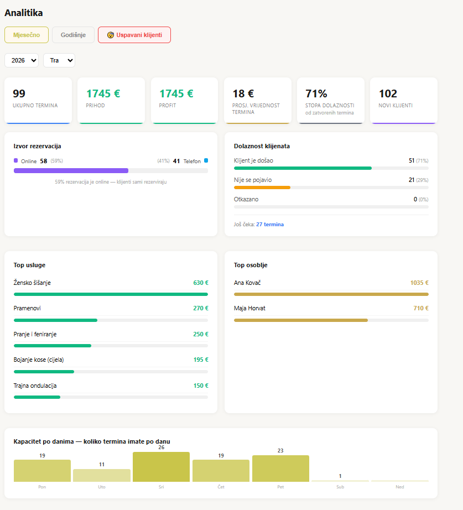
Task: Click the Sri bar in capacity chart
Action: (161, 467)
